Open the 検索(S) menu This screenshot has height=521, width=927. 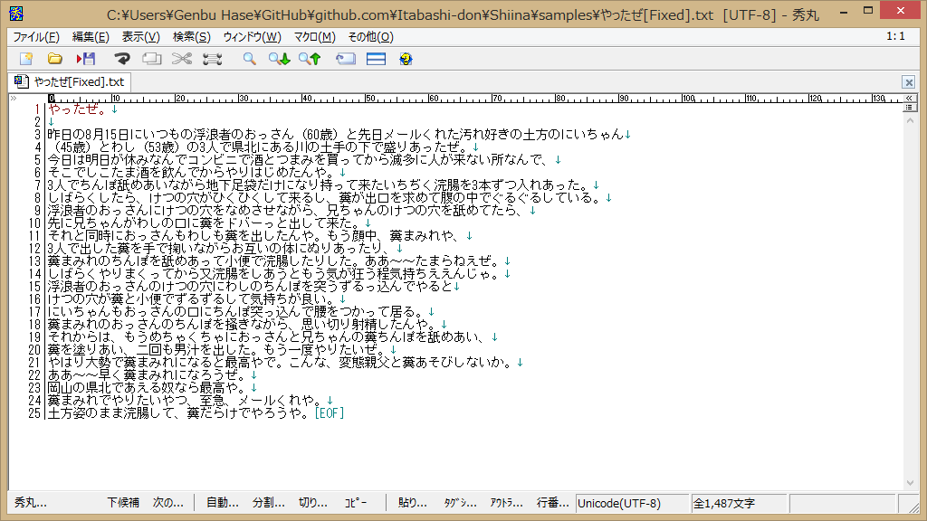tap(191, 37)
